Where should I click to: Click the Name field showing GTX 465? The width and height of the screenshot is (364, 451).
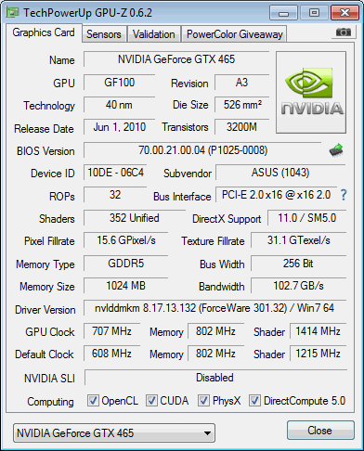pyautogui.click(x=176, y=59)
